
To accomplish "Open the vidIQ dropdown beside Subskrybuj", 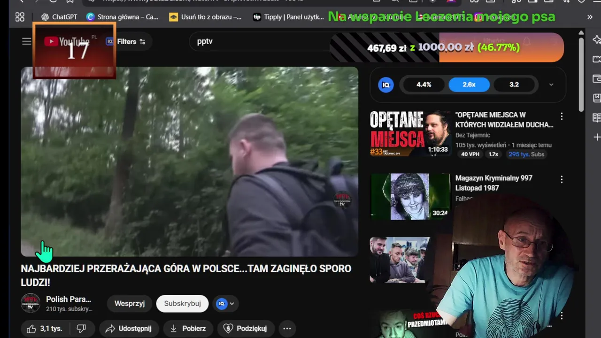I will [225, 303].
